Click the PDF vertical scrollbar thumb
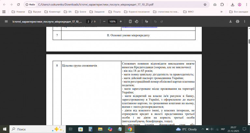 249,41
